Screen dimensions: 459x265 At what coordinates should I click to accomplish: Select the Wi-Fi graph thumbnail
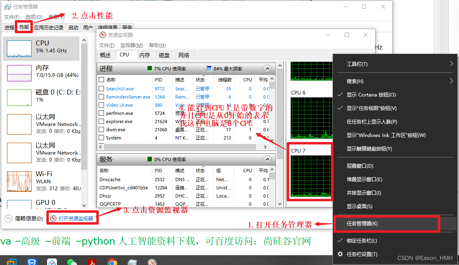(19, 181)
